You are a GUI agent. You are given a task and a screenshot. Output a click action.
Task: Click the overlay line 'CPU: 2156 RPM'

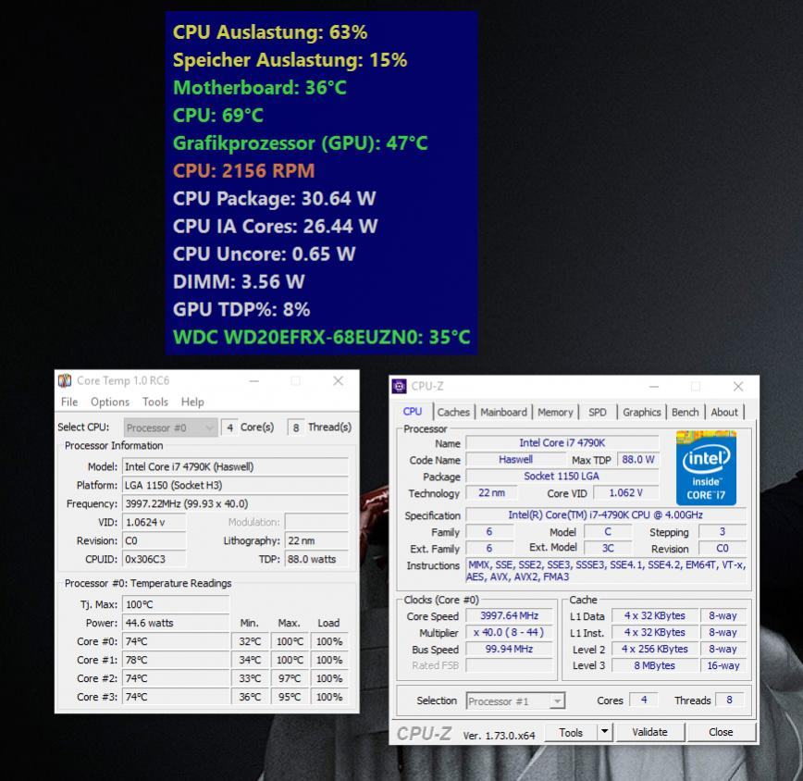click(244, 170)
